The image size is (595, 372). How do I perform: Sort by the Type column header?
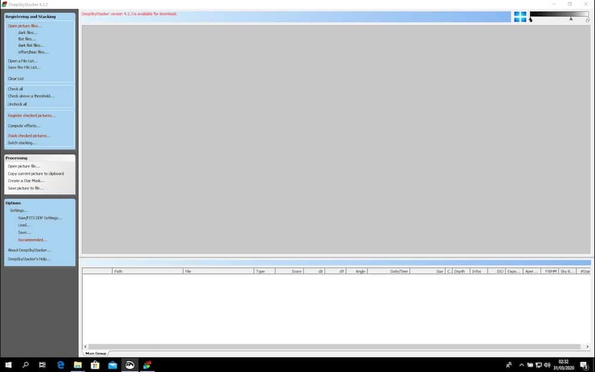point(265,271)
